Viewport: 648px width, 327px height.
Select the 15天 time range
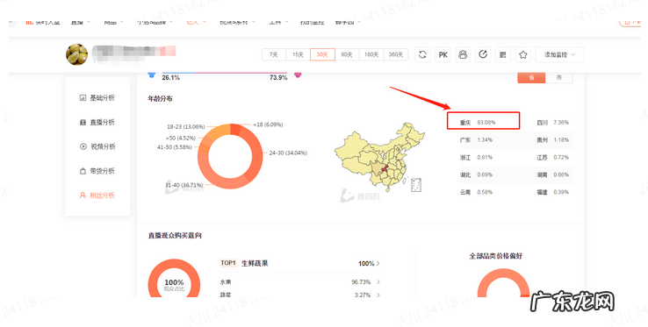pos(298,54)
